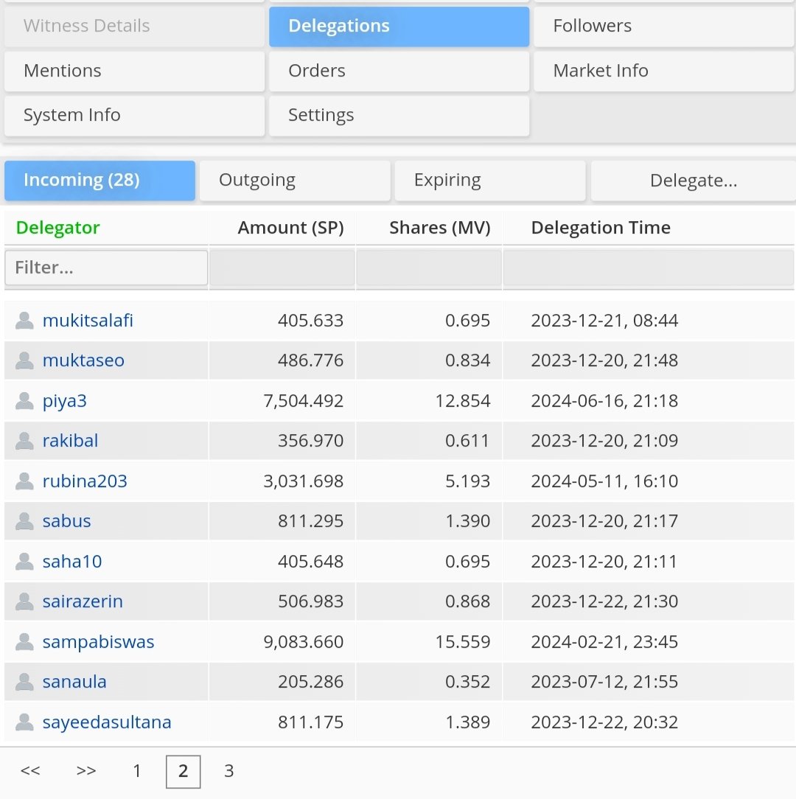Open the Witness Details tab
The width and height of the screenshot is (796, 799).
click(135, 26)
